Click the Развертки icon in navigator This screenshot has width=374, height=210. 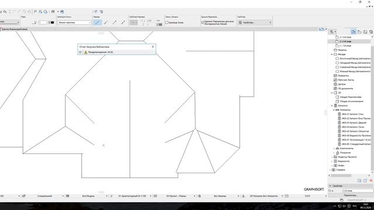(x=335, y=76)
